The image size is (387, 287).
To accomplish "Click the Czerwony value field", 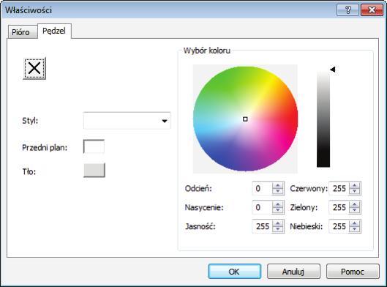I will (x=339, y=188).
